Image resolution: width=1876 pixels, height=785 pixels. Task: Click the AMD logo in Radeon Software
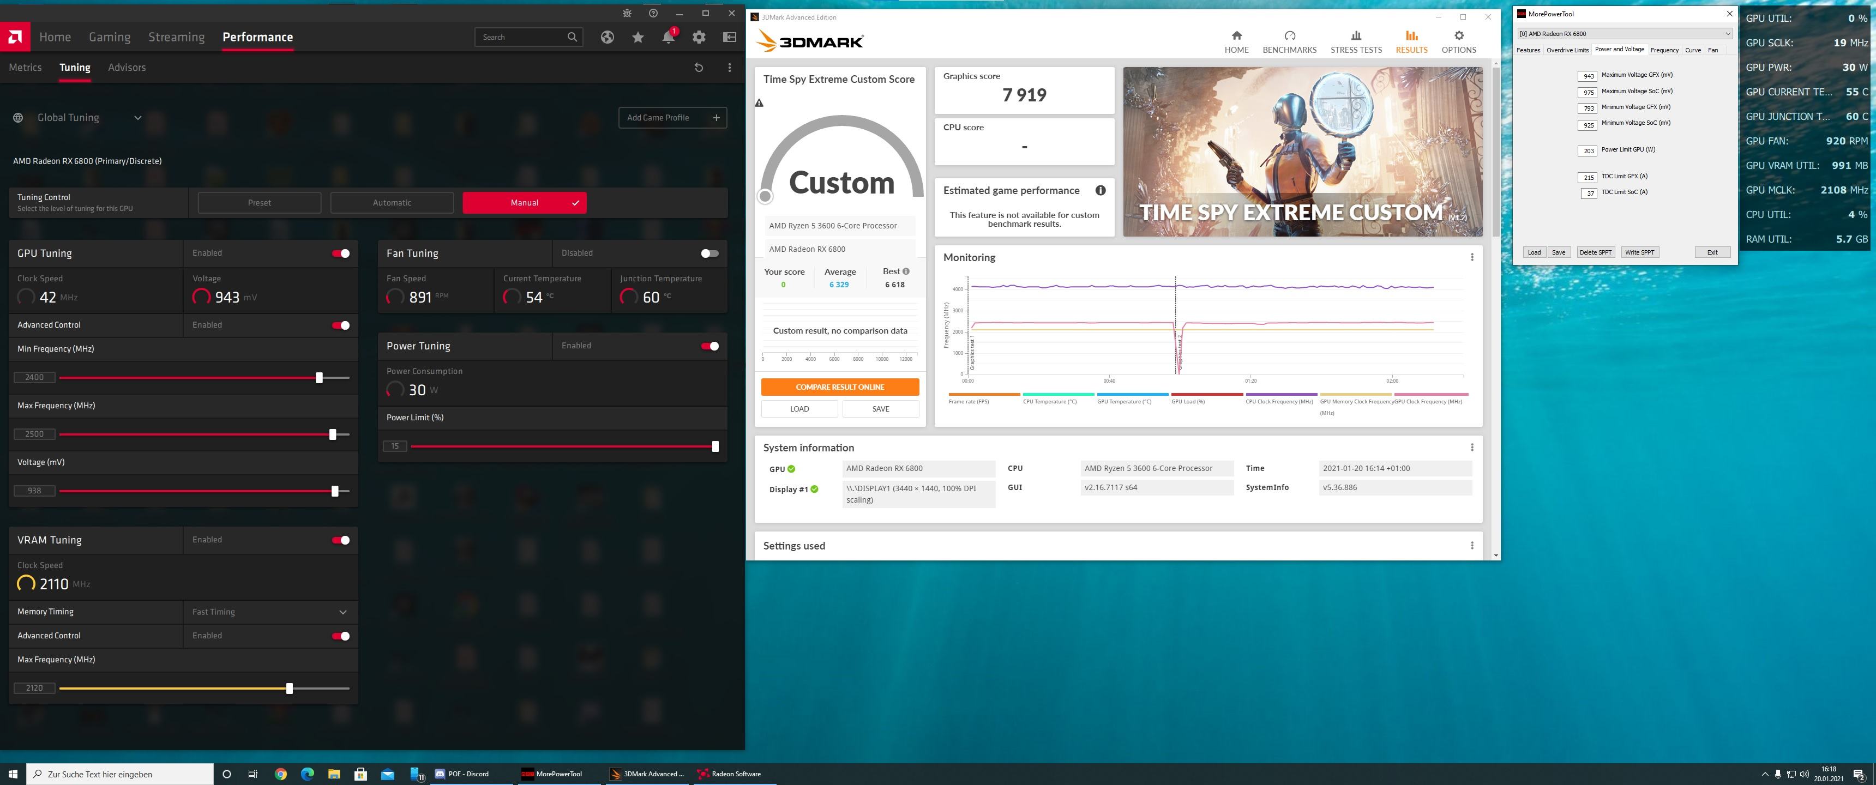click(x=15, y=37)
